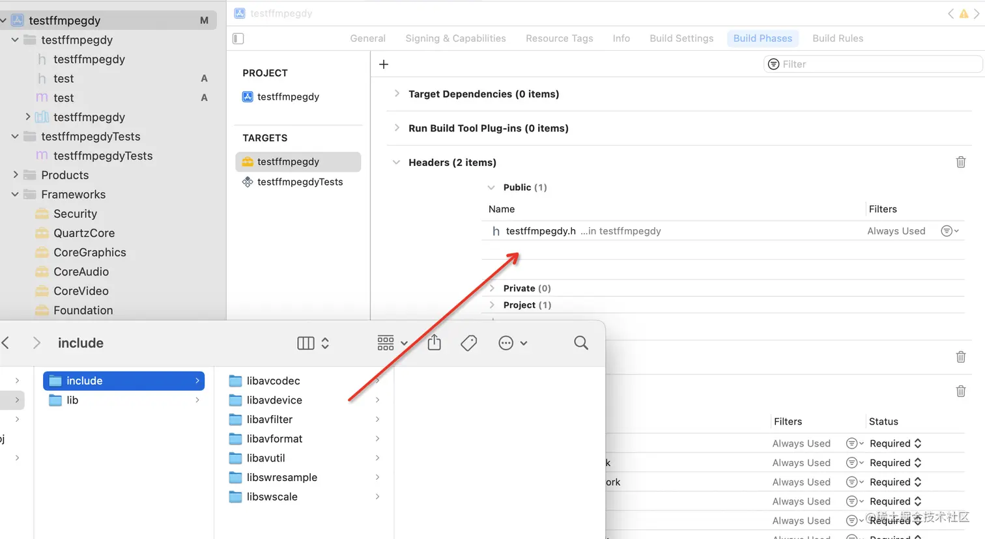Select the lib folder in Finder
Viewport: 985px width, 539px height.
(124, 400)
